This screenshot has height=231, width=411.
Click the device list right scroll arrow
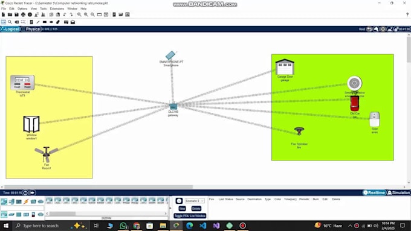click(166, 214)
